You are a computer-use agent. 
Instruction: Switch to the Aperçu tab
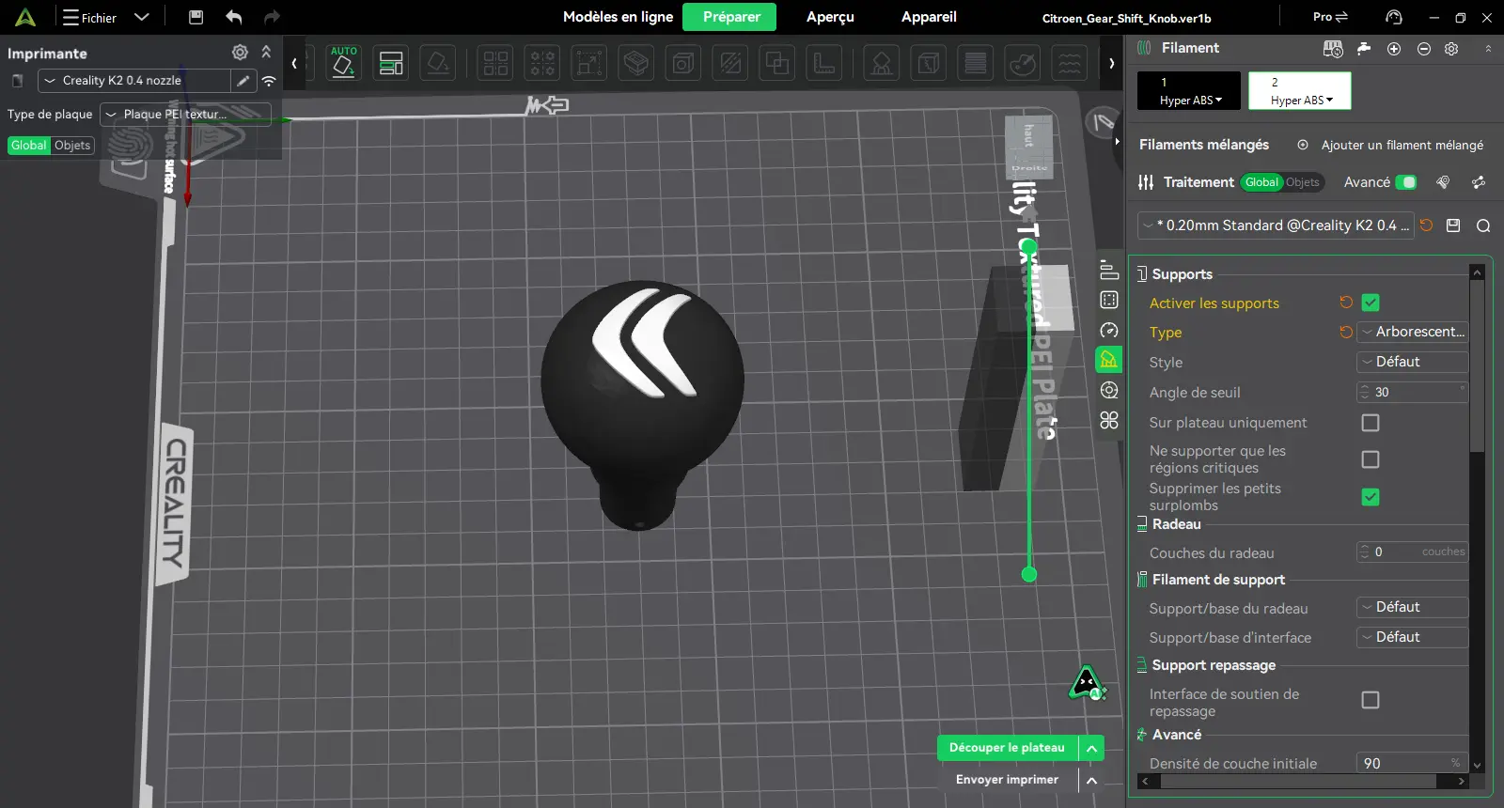pyautogui.click(x=830, y=17)
